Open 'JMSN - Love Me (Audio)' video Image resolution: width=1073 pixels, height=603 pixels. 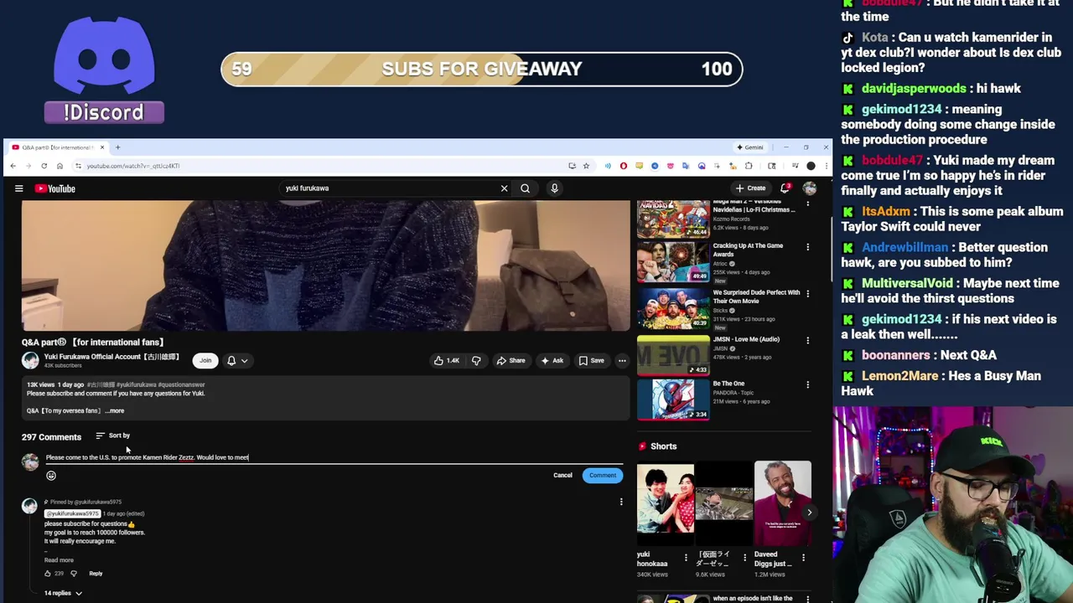click(673, 357)
